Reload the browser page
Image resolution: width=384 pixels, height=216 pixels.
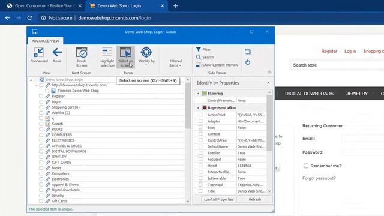pyautogui.click(x=29, y=18)
